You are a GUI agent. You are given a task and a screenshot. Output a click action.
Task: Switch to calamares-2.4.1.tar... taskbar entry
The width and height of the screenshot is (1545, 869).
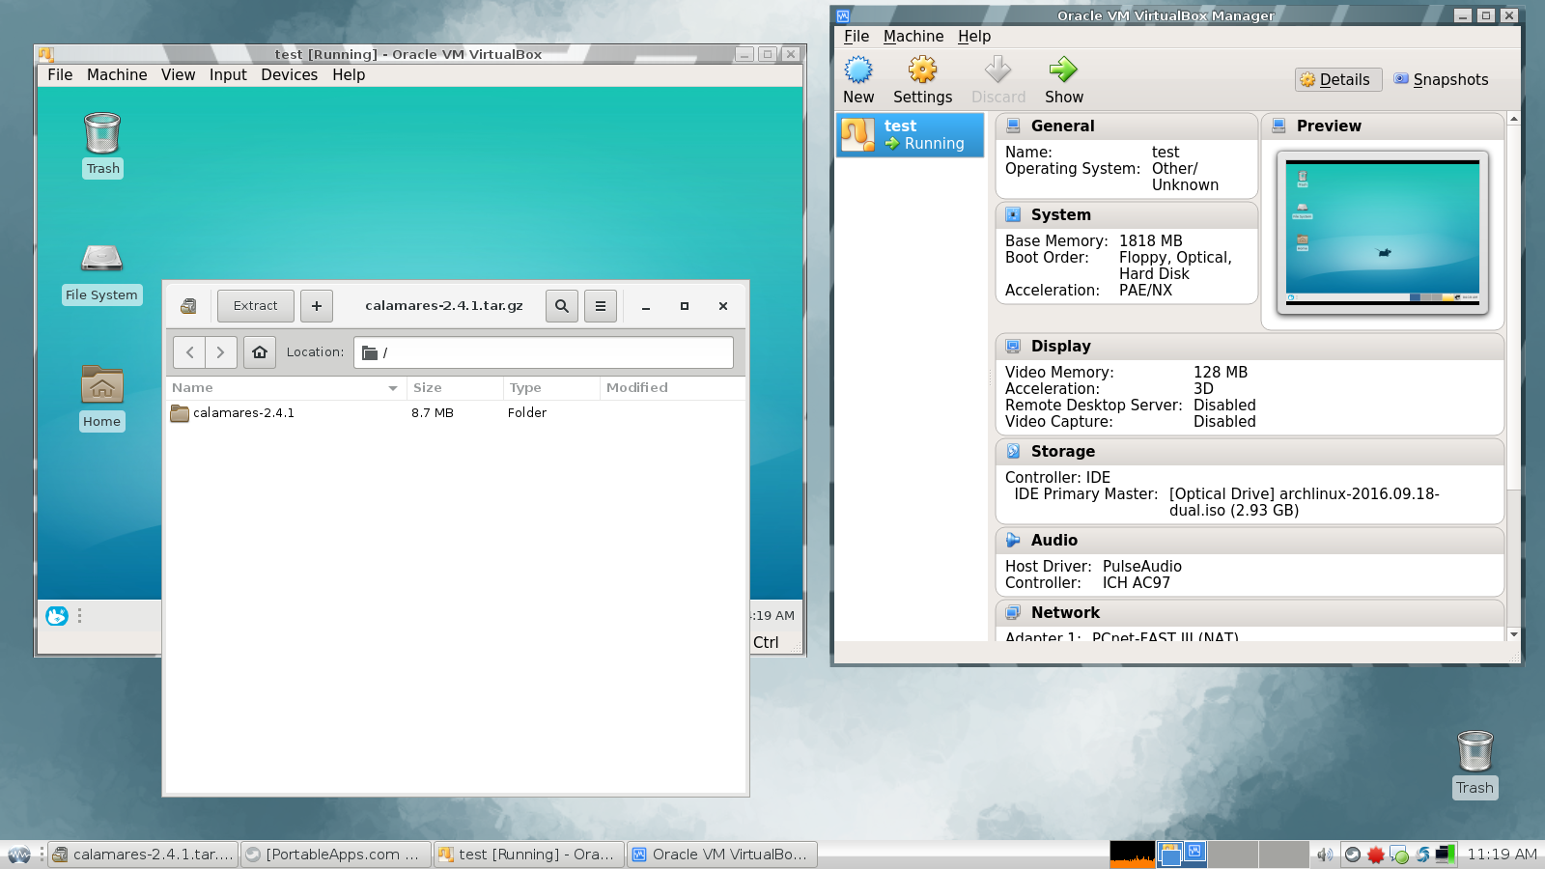[143, 855]
